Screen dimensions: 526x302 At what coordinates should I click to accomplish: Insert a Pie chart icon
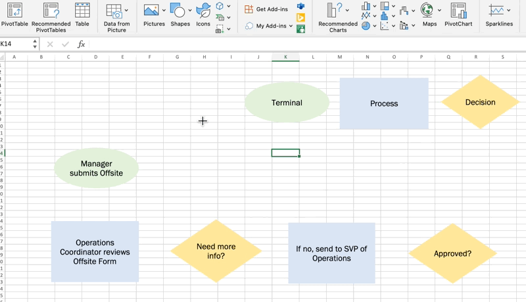tap(366, 26)
